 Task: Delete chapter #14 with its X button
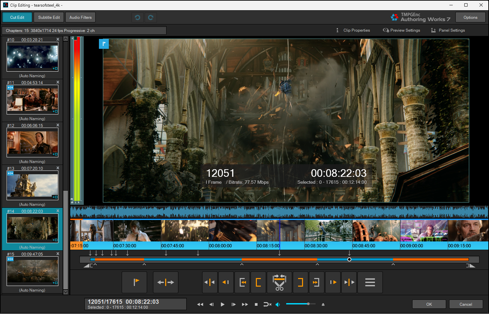coord(58,211)
